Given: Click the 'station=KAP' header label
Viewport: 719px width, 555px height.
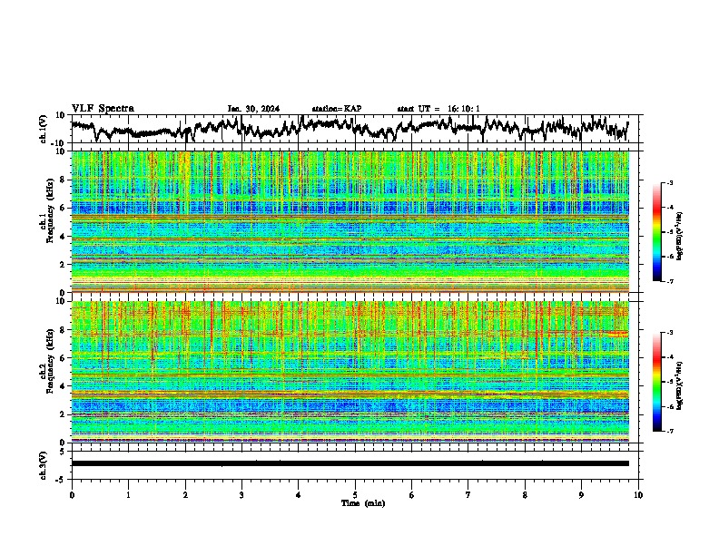Looking at the screenshot, I should coord(337,109).
